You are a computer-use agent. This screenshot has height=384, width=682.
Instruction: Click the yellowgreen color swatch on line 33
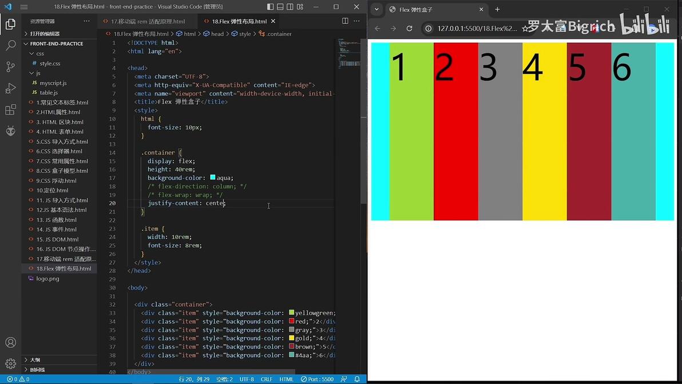point(291,312)
